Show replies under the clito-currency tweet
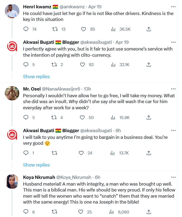The height and width of the screenshot is (217, 182). (x=36, y=77)
